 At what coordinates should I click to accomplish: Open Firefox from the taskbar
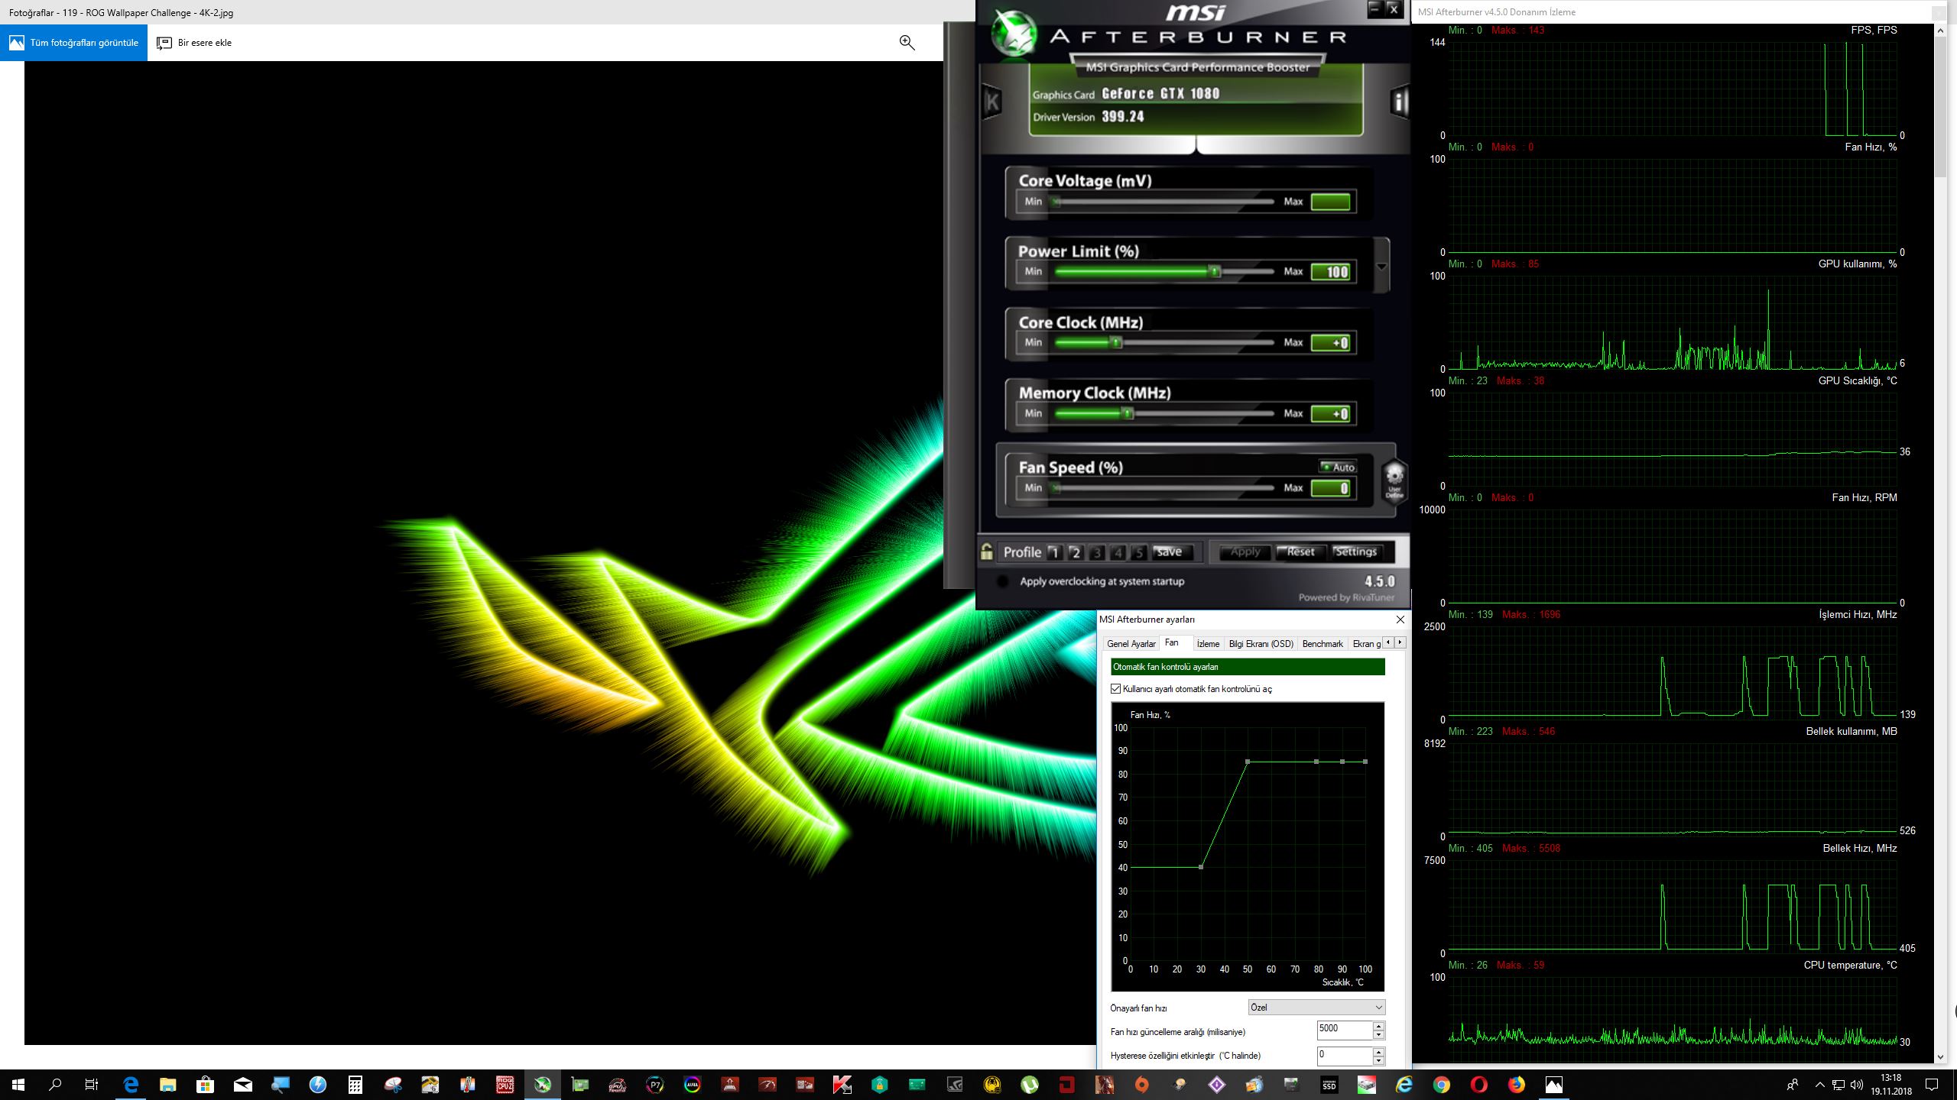click(1517, 1085)
